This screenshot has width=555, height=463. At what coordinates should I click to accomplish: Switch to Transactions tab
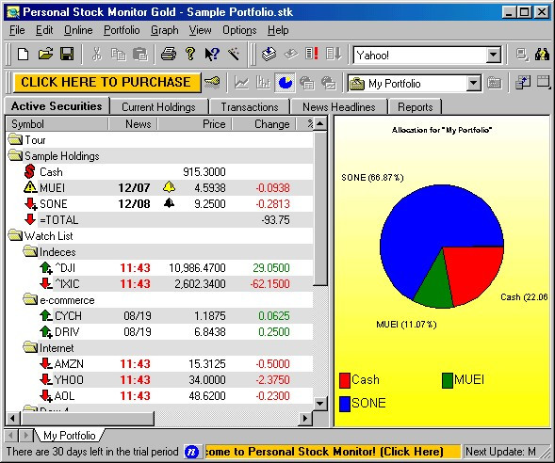click(250, 107)
